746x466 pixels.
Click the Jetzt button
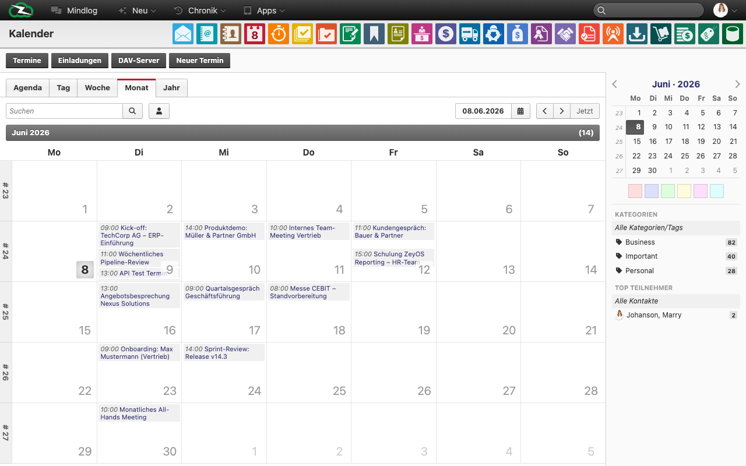[585, 111]
